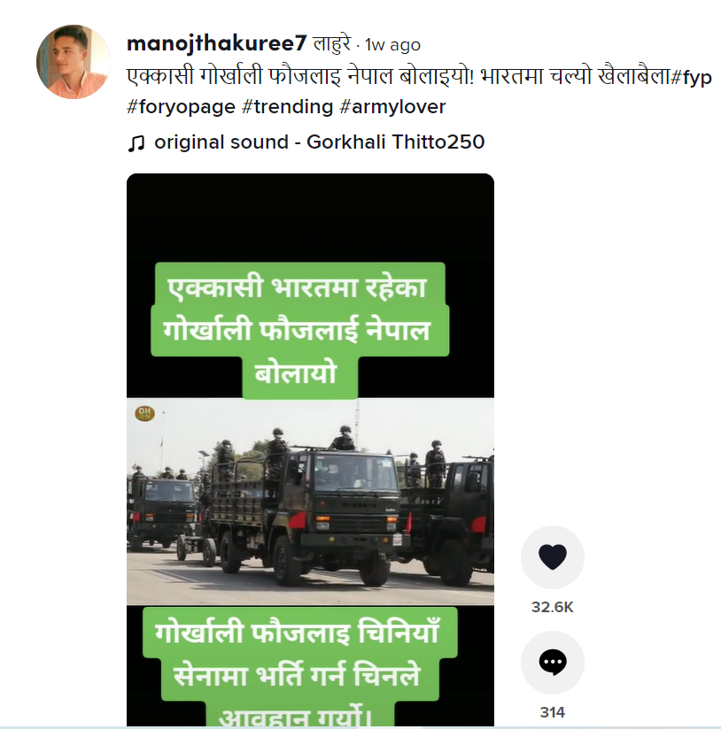The image size is (721, 729).
Task: Click the display name लाहुरे
Action: [x=332, y=44]
